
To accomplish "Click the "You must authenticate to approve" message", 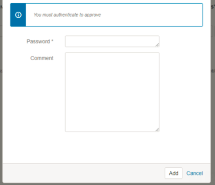I will (x=67, y=15).
